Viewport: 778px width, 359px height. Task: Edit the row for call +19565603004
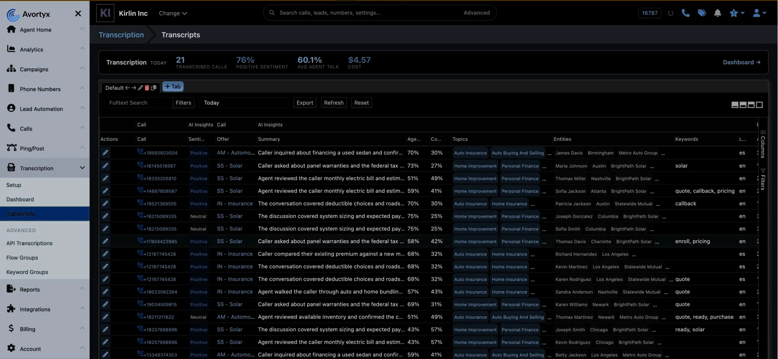(x=105, y=152)
